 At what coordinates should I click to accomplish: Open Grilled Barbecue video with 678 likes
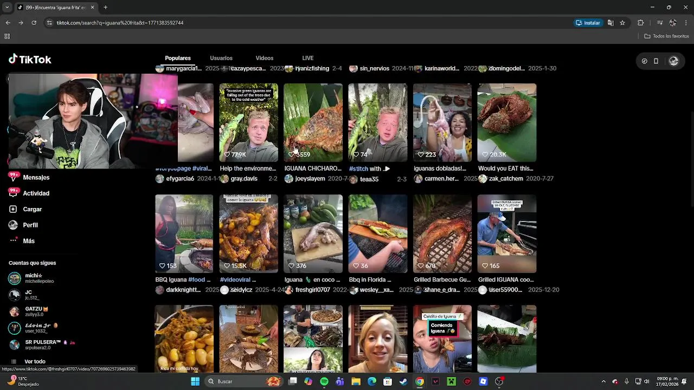click(x=442, y=233)
